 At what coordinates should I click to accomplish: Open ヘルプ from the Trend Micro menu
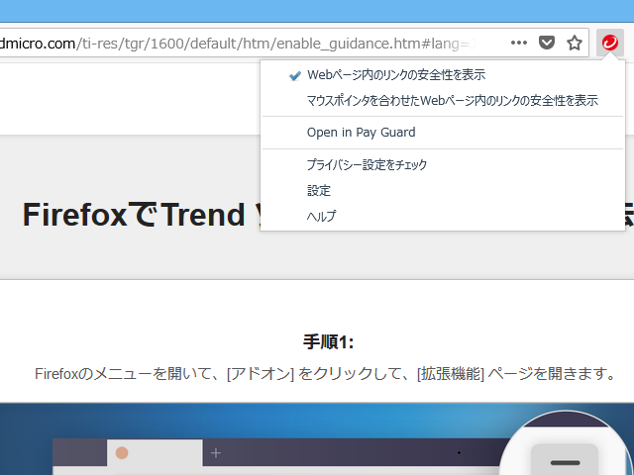point(443,216)
